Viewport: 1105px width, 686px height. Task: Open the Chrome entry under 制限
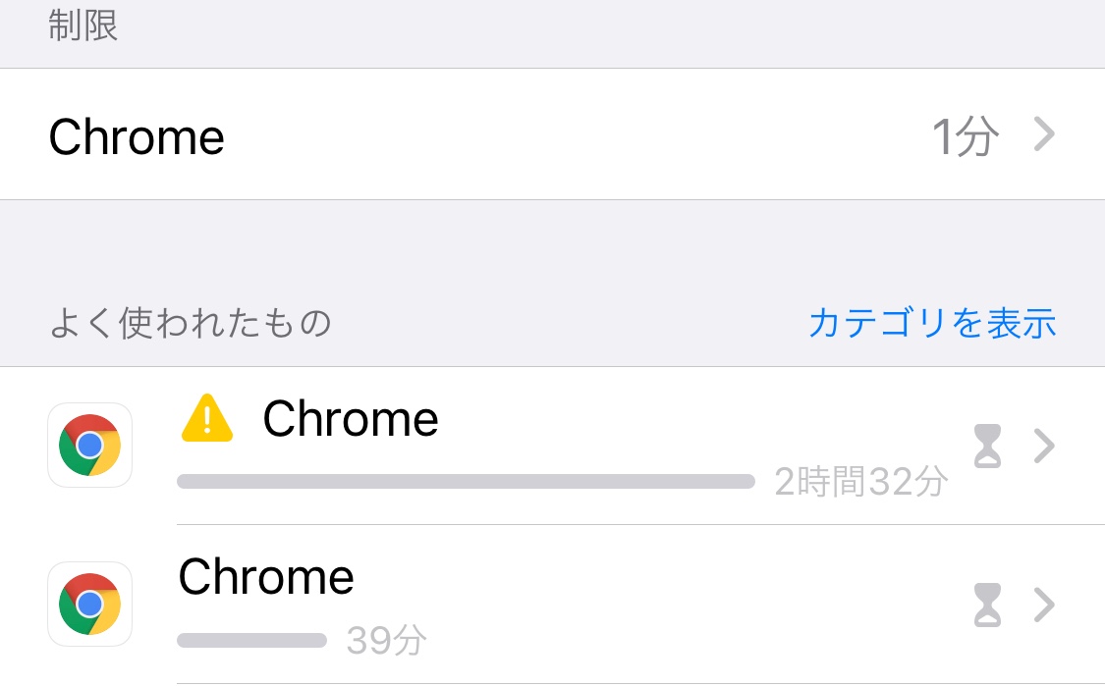137,137
